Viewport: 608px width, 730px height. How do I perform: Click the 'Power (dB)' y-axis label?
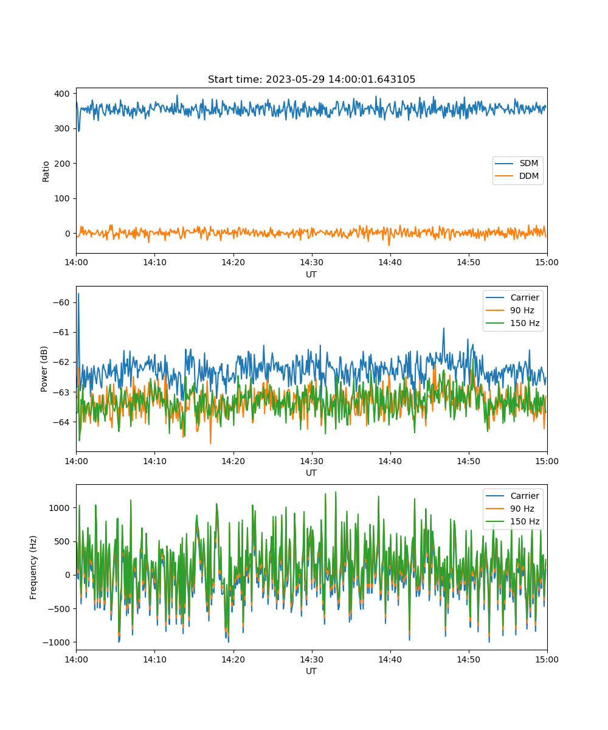[44, 369]
